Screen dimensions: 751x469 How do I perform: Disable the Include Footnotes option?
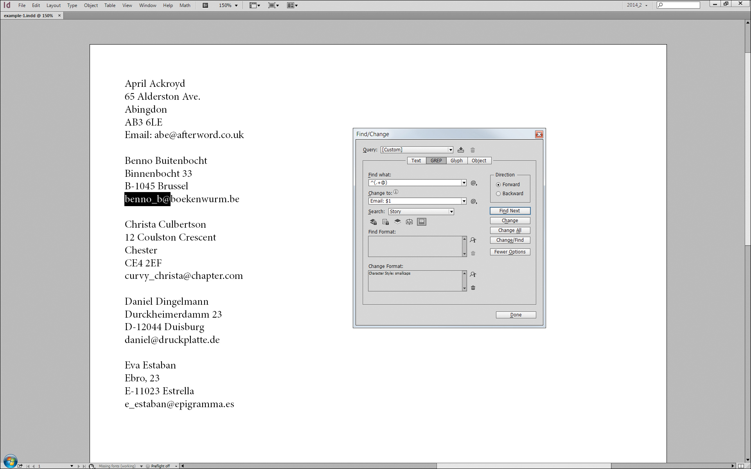point(422,222)
